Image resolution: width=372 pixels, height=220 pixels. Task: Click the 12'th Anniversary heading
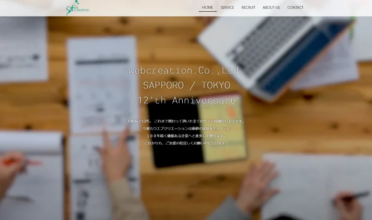186,100
